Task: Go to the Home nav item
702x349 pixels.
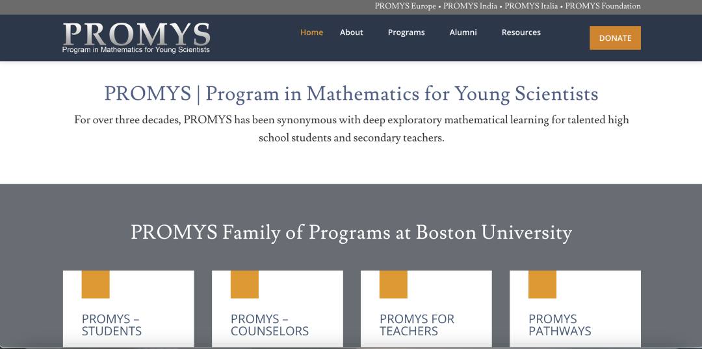Action: pos(311,32)
